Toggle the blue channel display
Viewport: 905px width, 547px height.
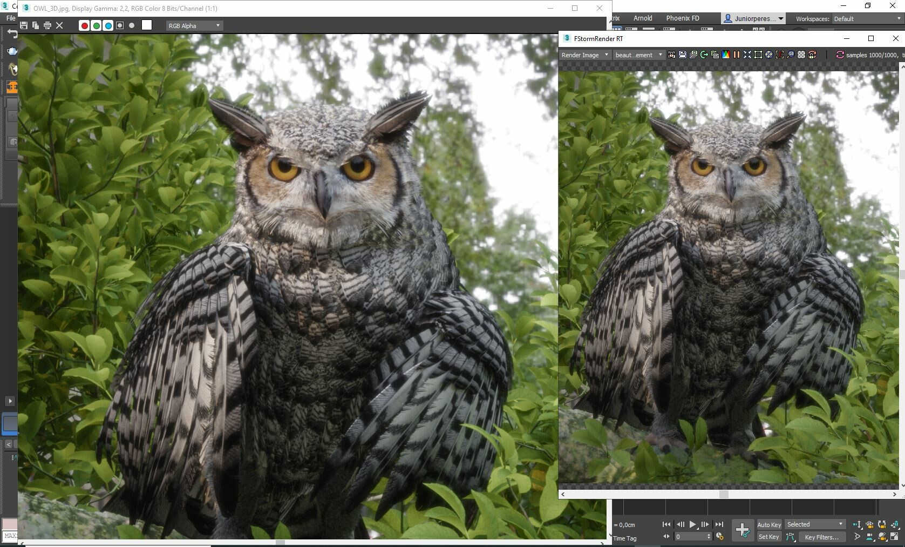108,25
